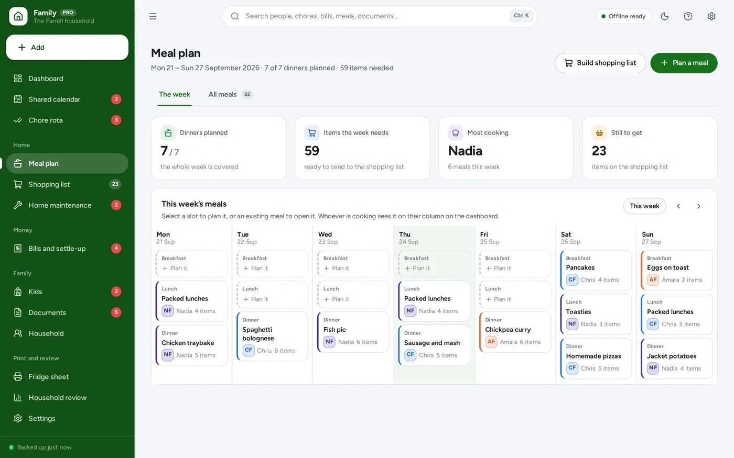Image resolution: width=734 pixels, height=458 pixels.
Task: Toggle the sidebar with the hamburger icon
Action: 153,16
